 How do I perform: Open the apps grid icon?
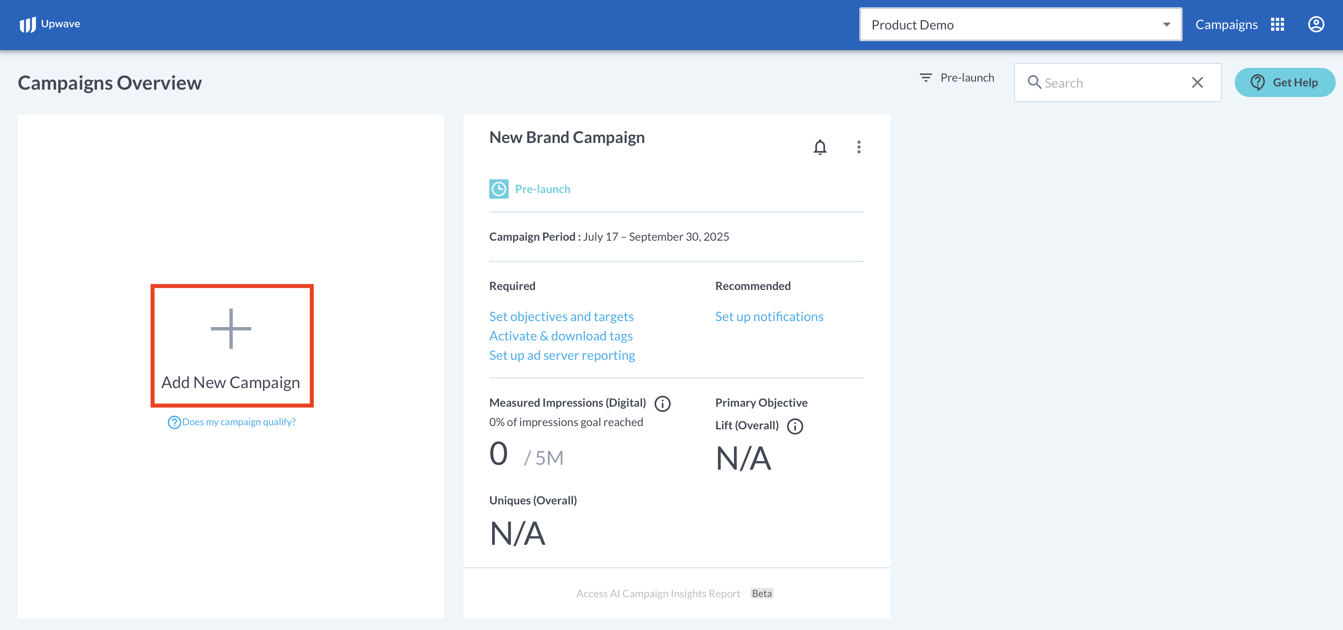[x=1277, y=25]
